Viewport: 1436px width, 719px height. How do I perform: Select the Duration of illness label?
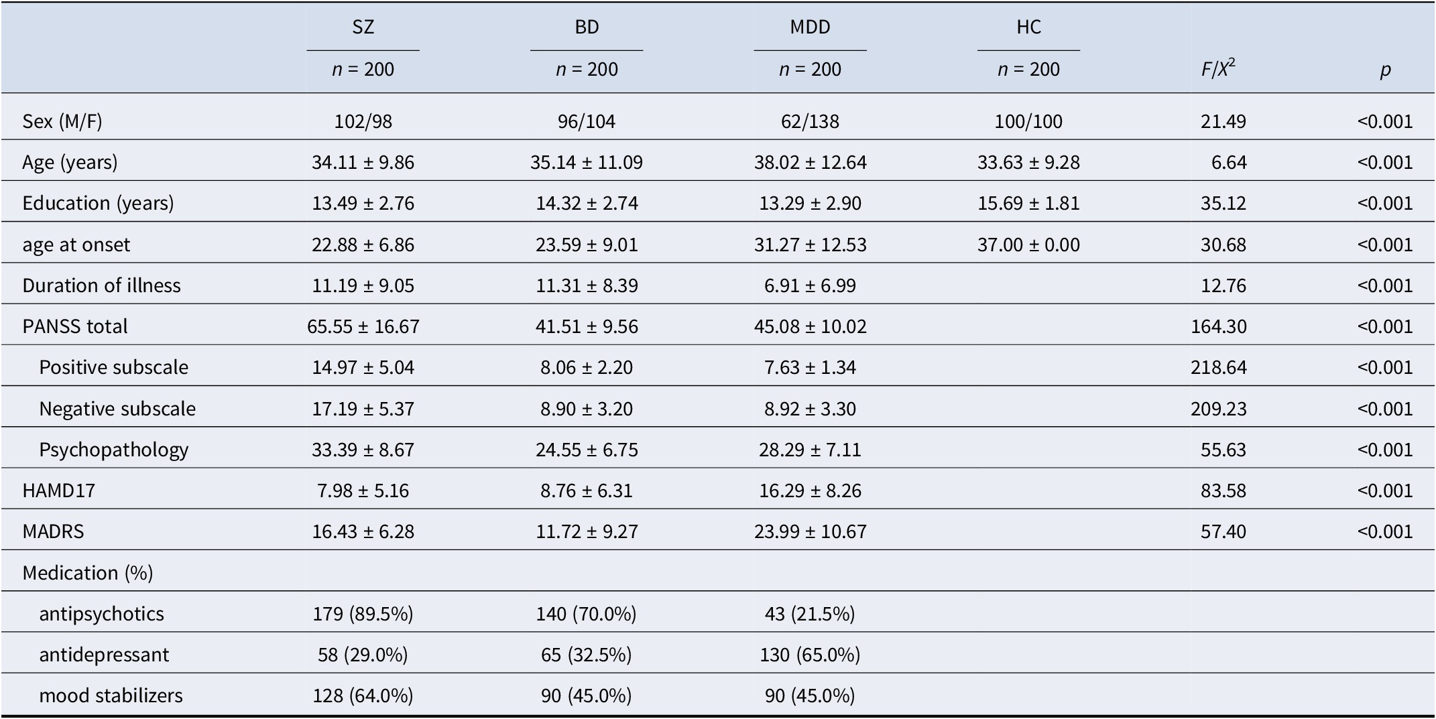click(x=101, y=285)
